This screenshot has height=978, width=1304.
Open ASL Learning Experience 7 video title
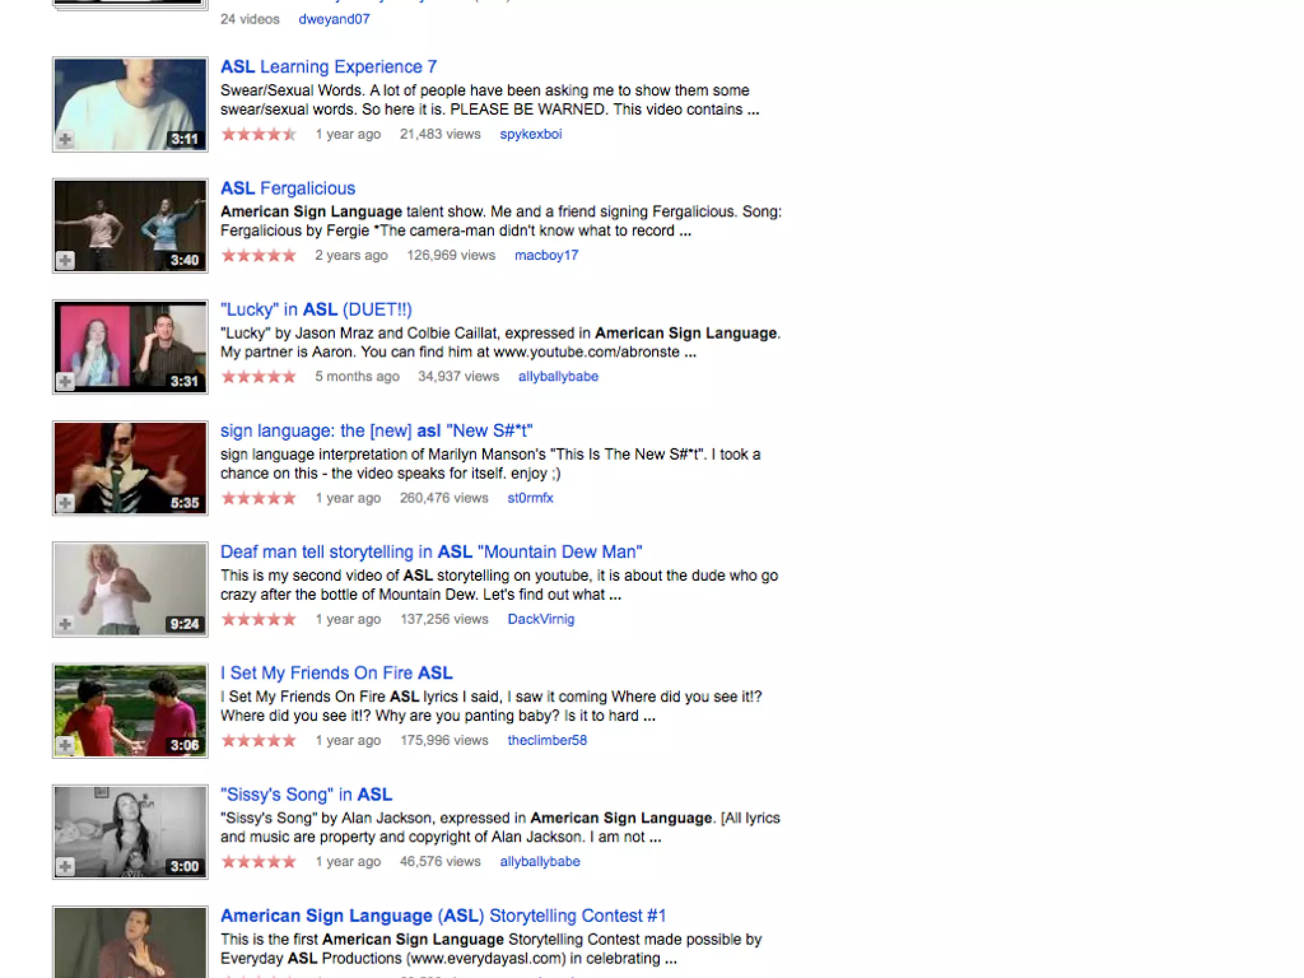point(329,67)
